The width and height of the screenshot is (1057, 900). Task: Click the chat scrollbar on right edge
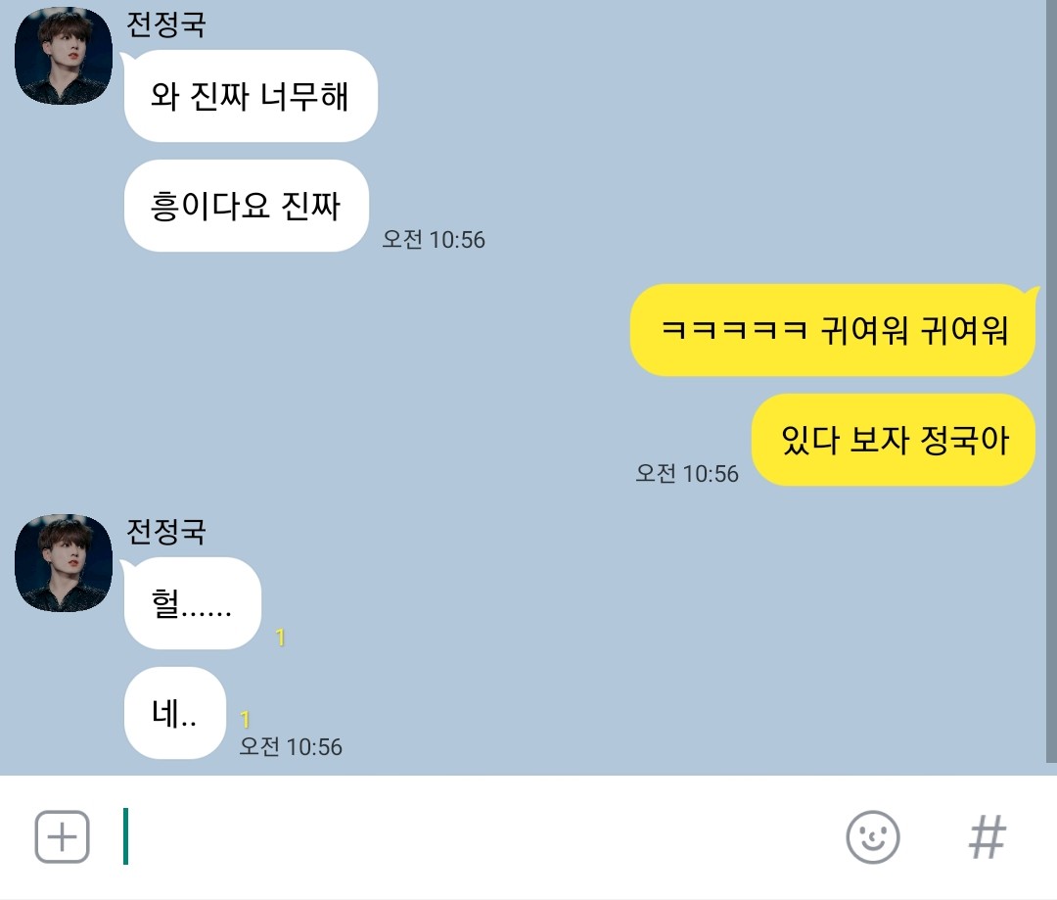pos(1051,381)
